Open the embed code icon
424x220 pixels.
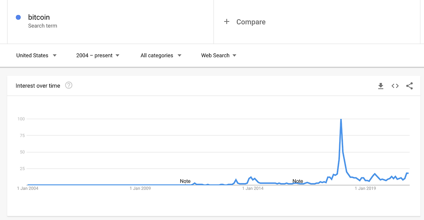[x=395, y=86]
